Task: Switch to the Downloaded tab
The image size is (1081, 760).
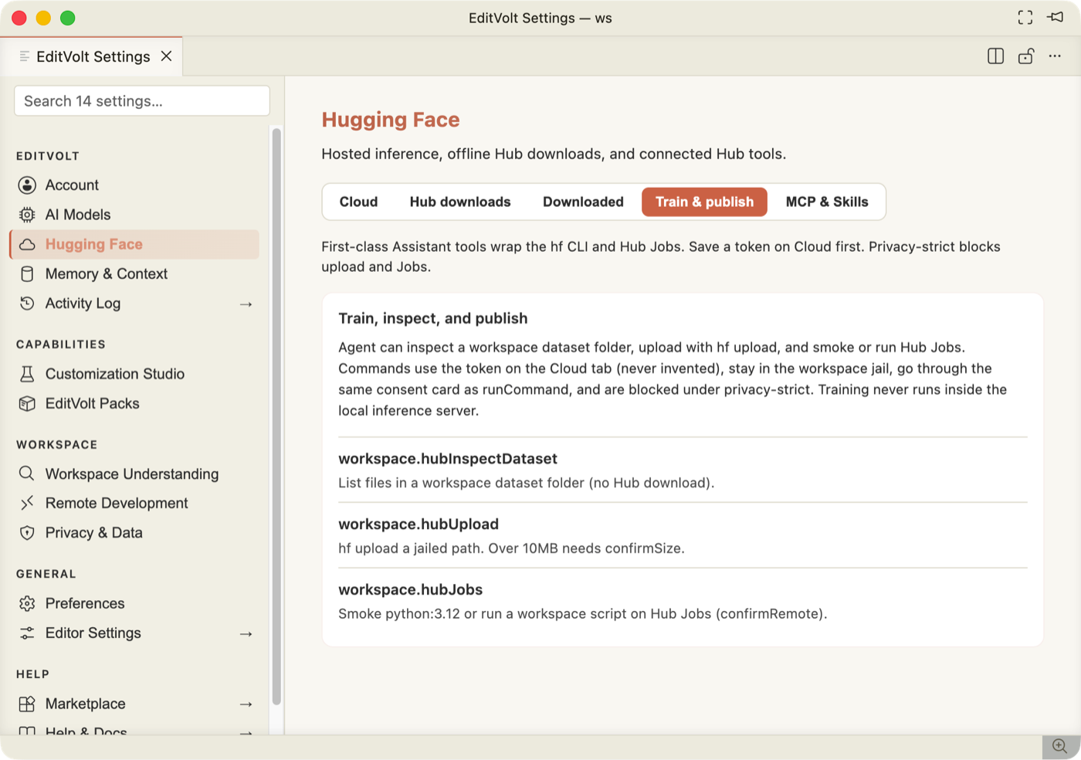Action: click(x=583, y=202)
